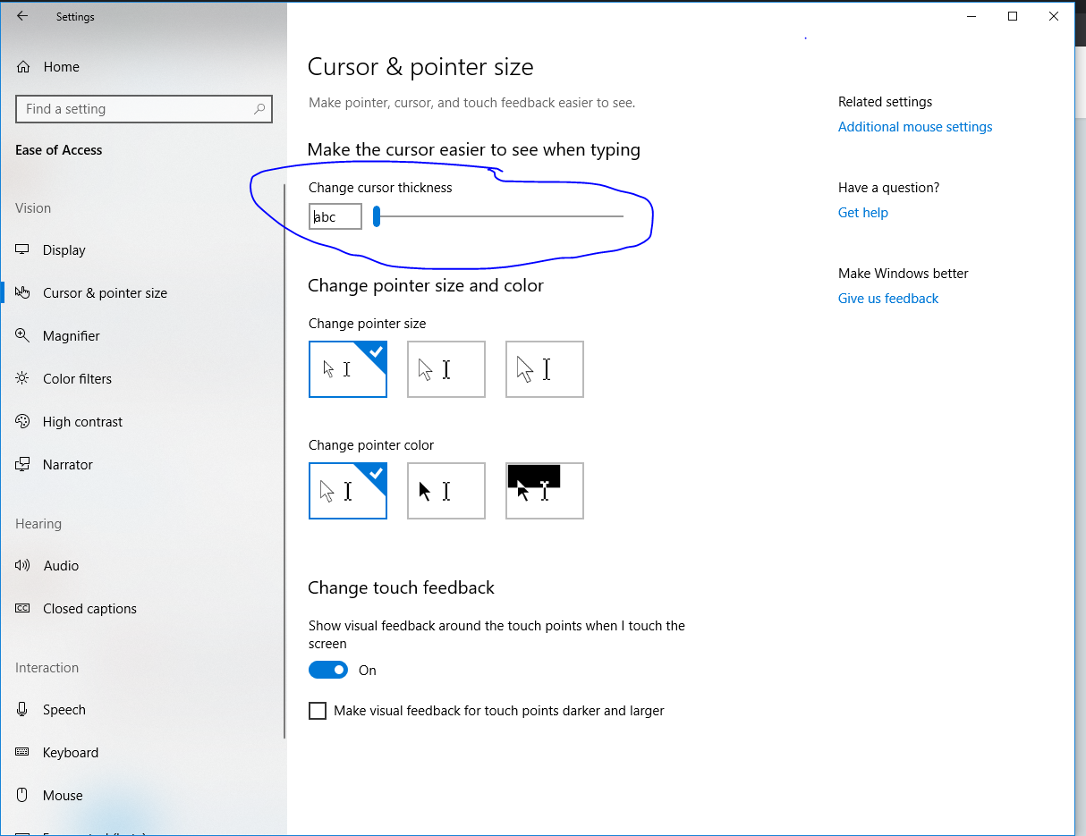
Task: Click the cursor thickness slider track
Action: coord(498,216)
